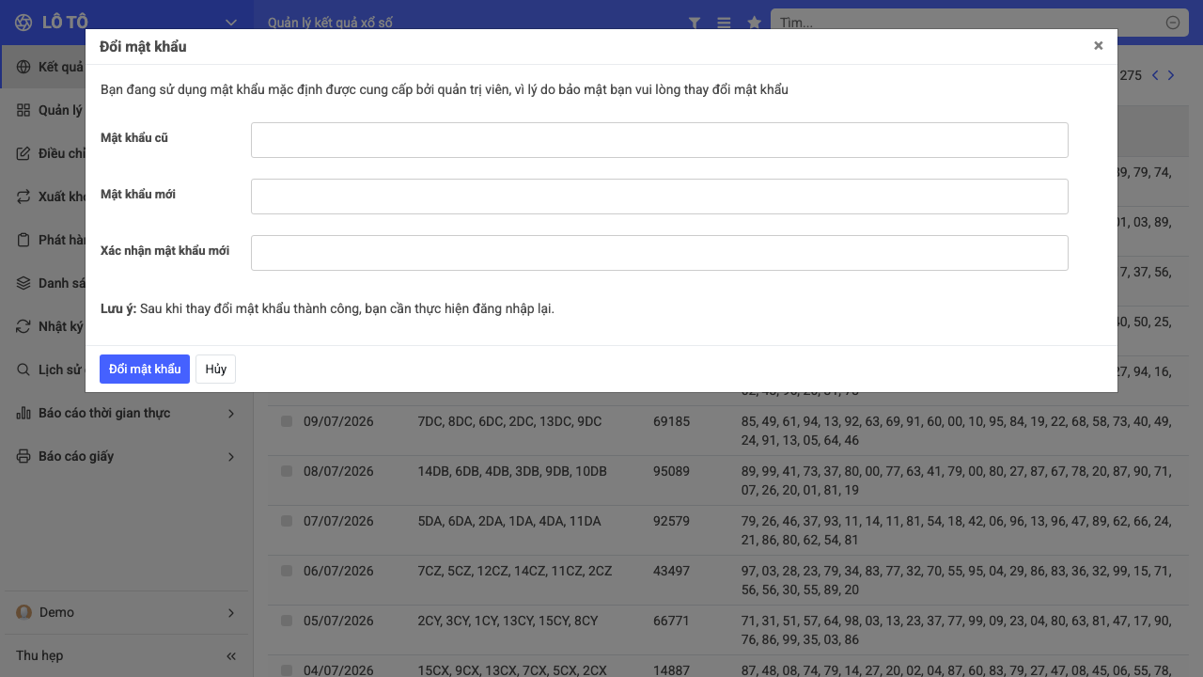
Task: Focus the Mật khẩu cũ field
Action: pyautogui.click(x=660, y=140)
